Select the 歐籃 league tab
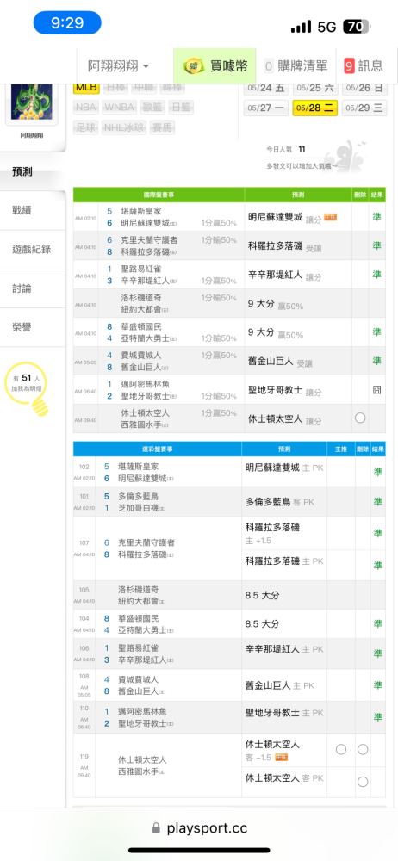Viewport: 398px width, 861px height. click(x=152, y=107)
